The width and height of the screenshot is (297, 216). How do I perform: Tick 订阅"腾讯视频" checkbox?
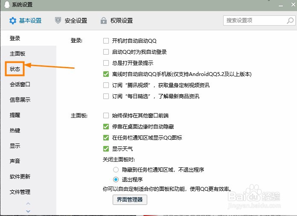(106, 85)
